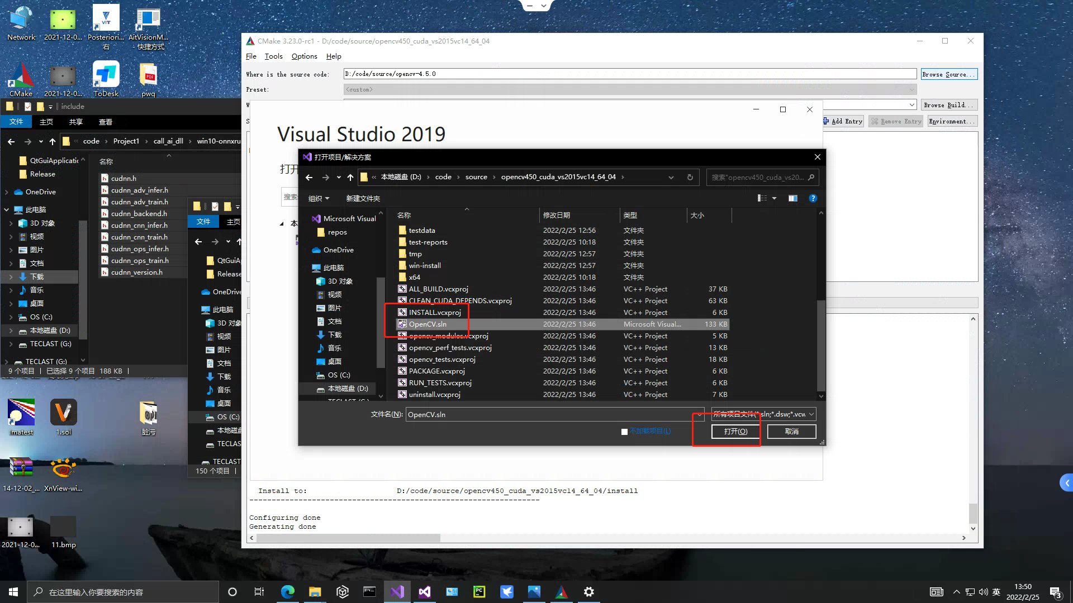Open the file name combo box dropdown
Screen dimensions: 1073x603
(699, 414)
